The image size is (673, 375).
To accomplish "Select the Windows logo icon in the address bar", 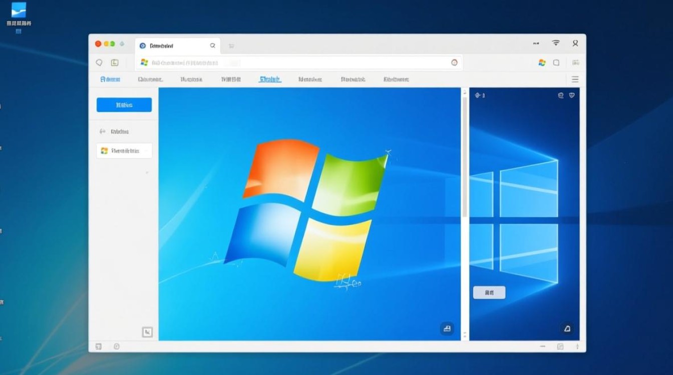I will point(144,62).
